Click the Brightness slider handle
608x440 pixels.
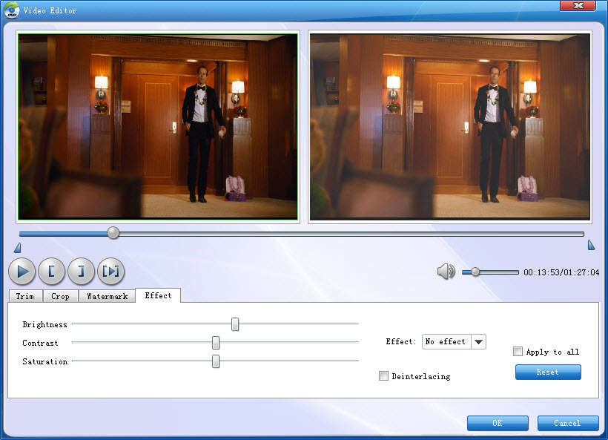(x=235, y=324)
